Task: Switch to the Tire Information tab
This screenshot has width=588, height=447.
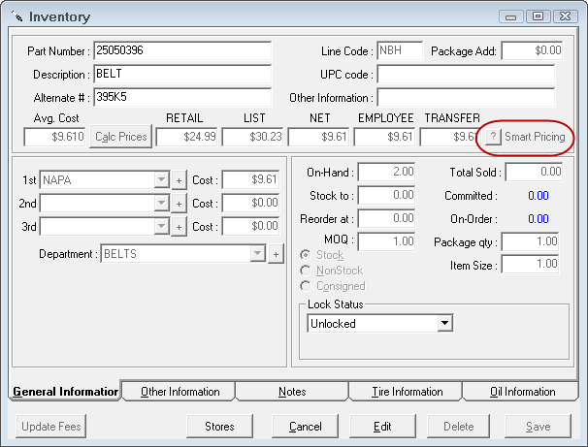Action: click(407, 392)
